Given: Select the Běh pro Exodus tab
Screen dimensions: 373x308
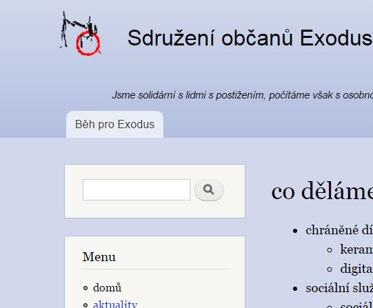Looking at the screenshot, I should click(114, 124).
